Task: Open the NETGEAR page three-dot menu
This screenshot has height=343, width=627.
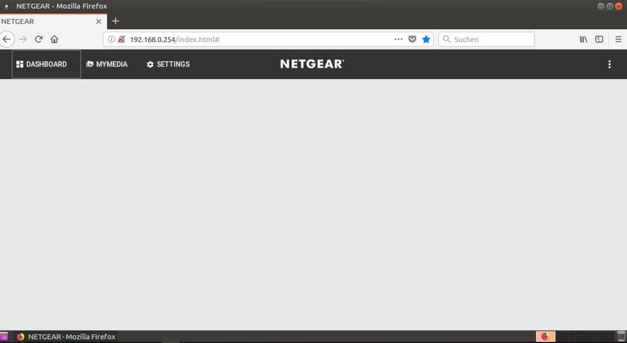Action: (609, 65)
